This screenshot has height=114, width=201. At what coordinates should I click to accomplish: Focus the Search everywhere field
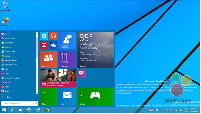click(20, 103)
